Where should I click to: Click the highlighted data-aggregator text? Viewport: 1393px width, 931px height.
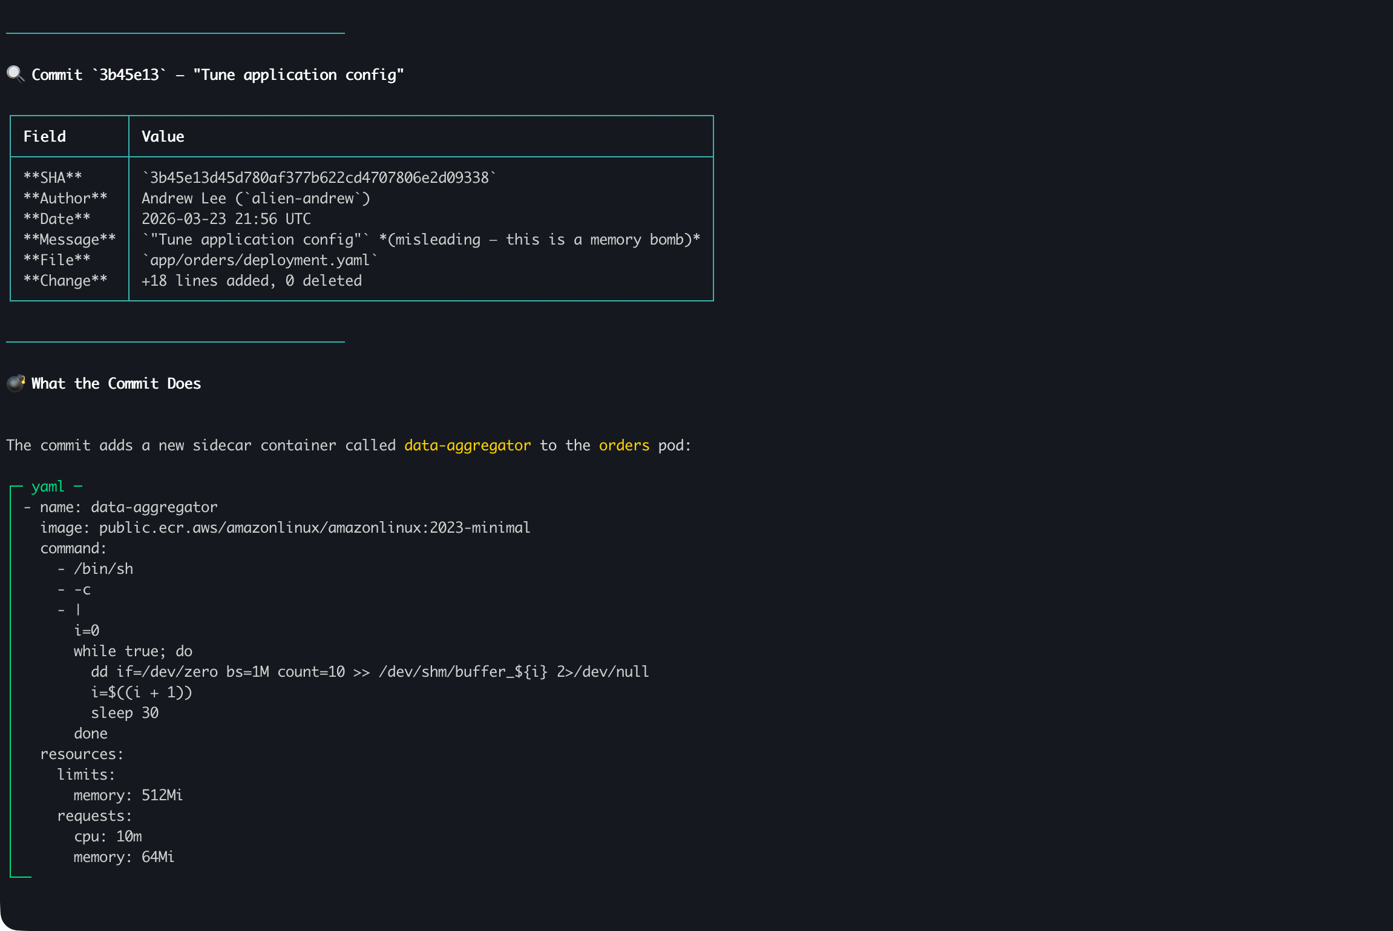(x=467, y=446)
